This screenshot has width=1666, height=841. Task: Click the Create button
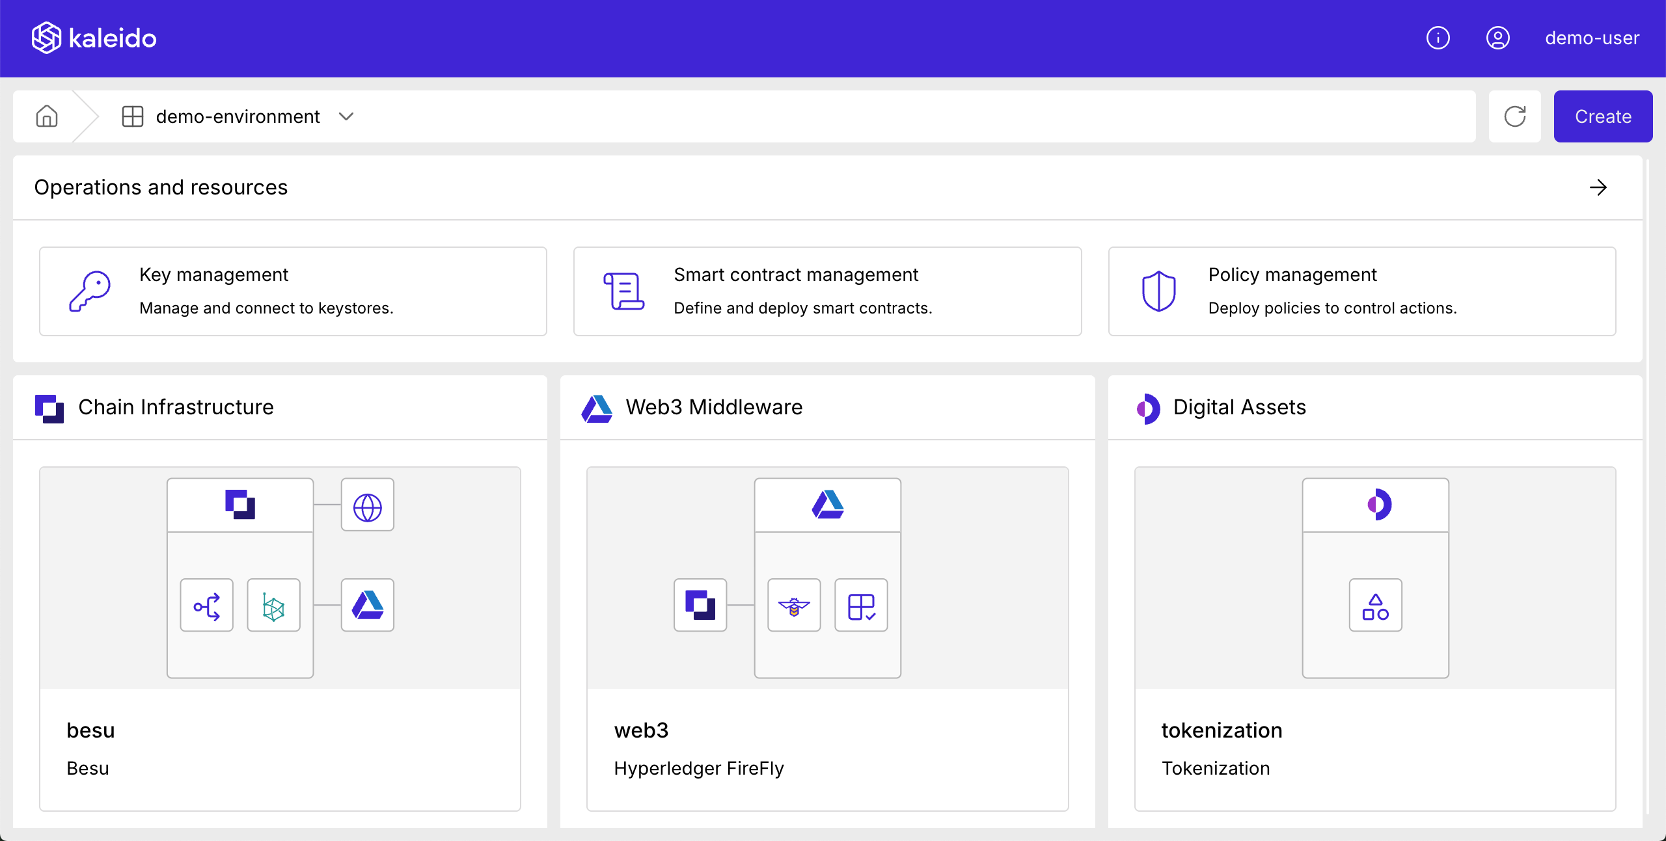click(x=1603, y=116)
